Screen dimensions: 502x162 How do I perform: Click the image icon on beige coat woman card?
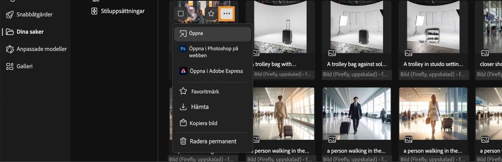point(408,139)
